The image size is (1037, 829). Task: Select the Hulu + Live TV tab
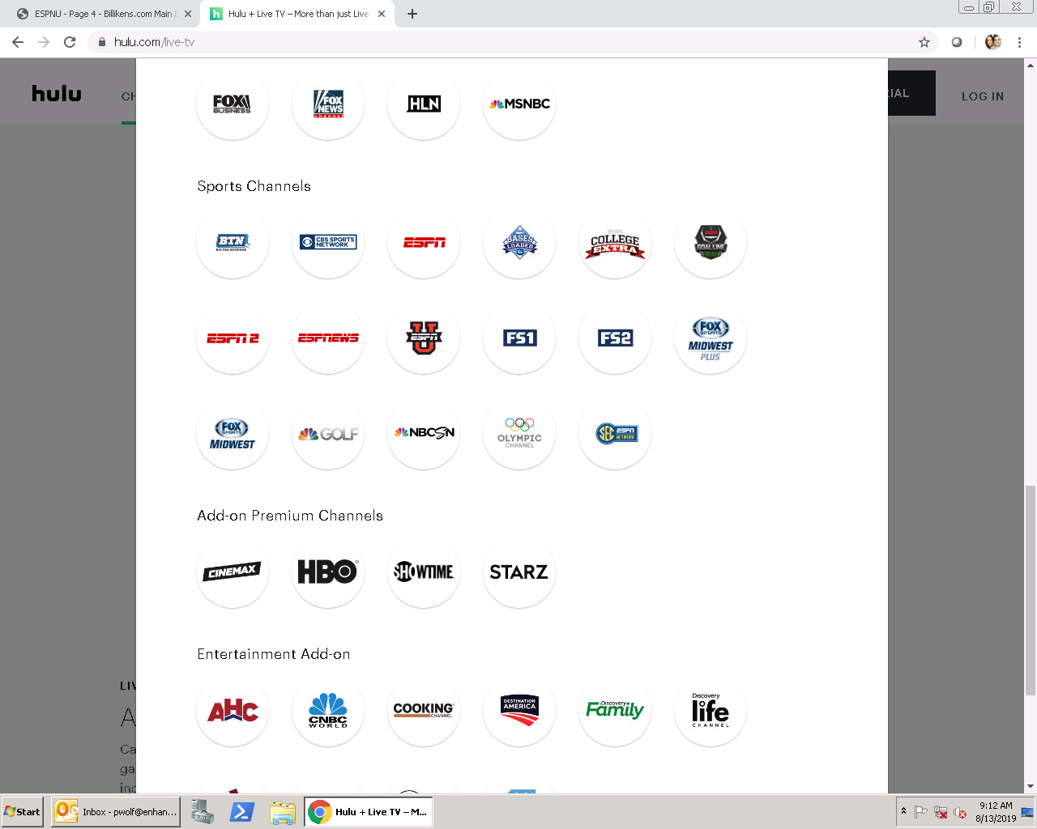[x=296, y=14]
